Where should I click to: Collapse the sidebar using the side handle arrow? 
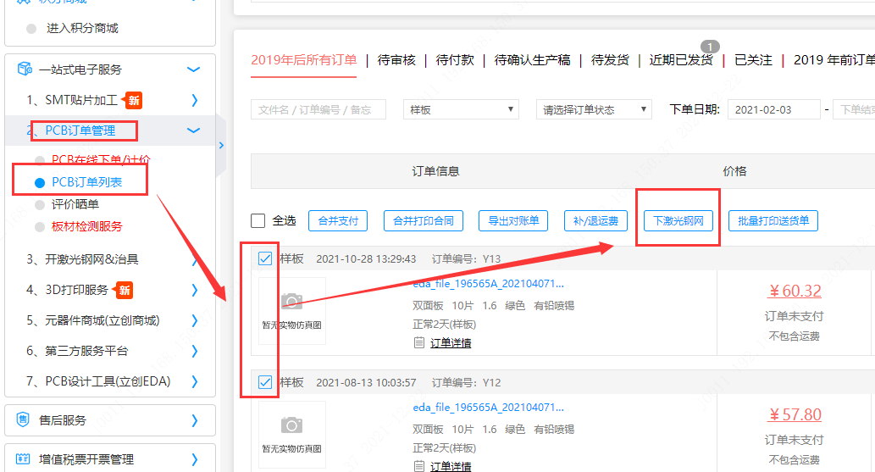(x=221, y=146)
